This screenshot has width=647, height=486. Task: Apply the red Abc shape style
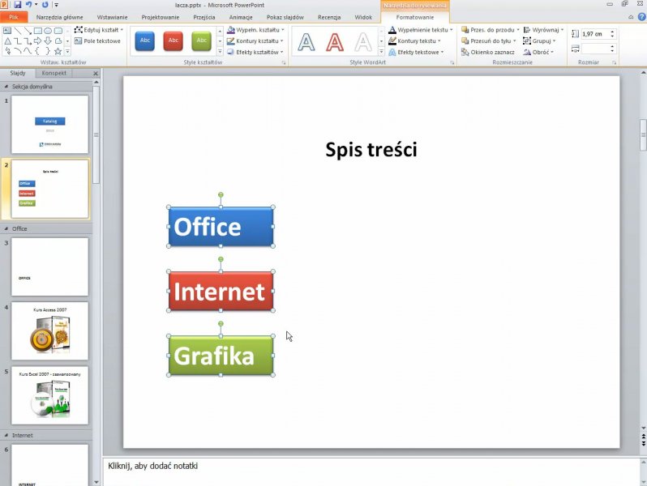(173, 40)
